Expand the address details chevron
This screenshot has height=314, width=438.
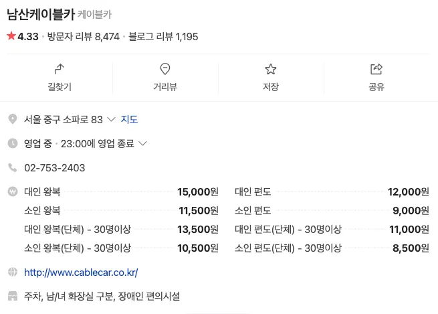[111, 120]
